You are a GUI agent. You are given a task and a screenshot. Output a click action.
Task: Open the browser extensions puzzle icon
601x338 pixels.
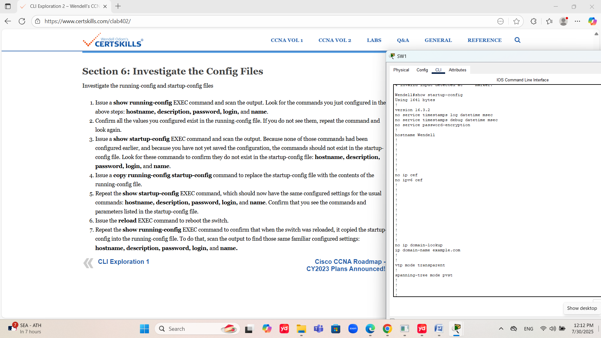534,21
